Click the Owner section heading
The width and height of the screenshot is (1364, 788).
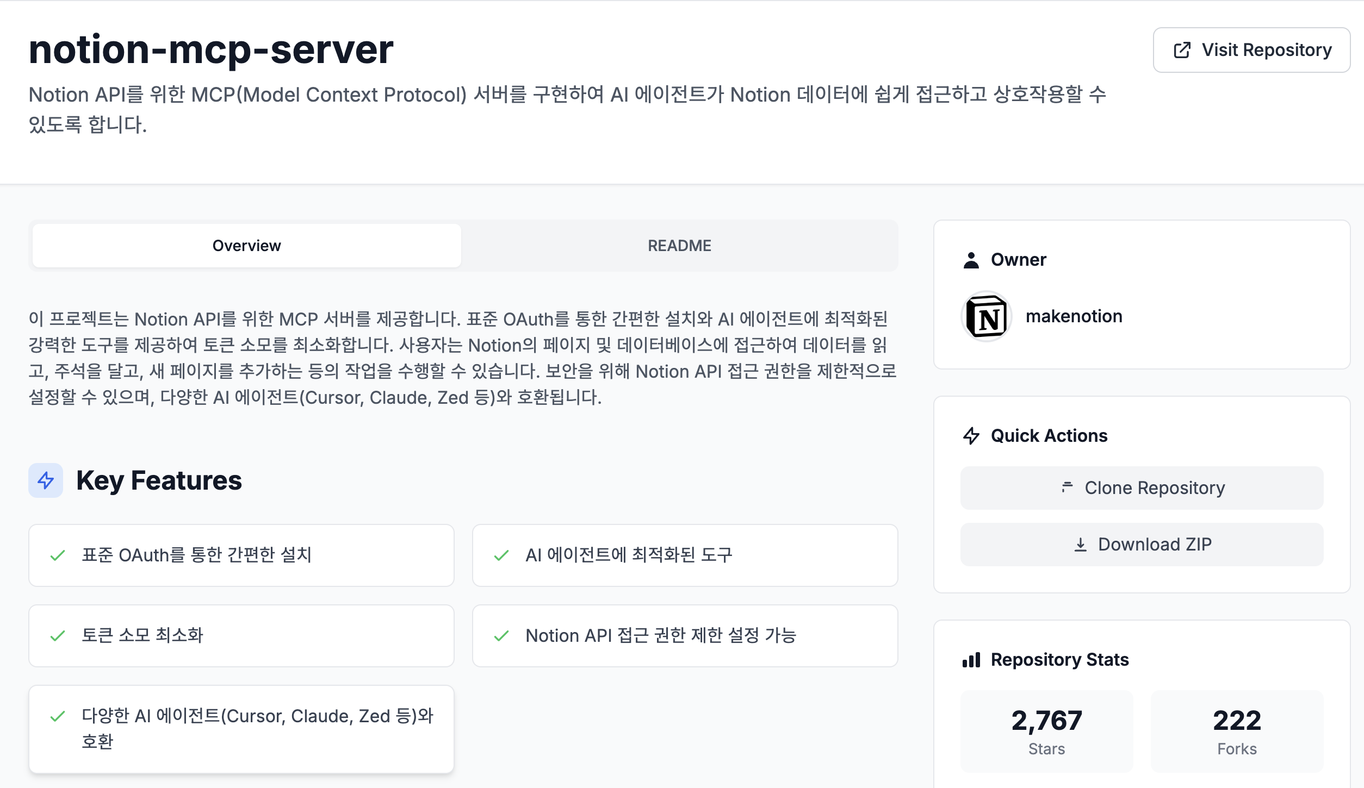click(x=1018, y=260)
